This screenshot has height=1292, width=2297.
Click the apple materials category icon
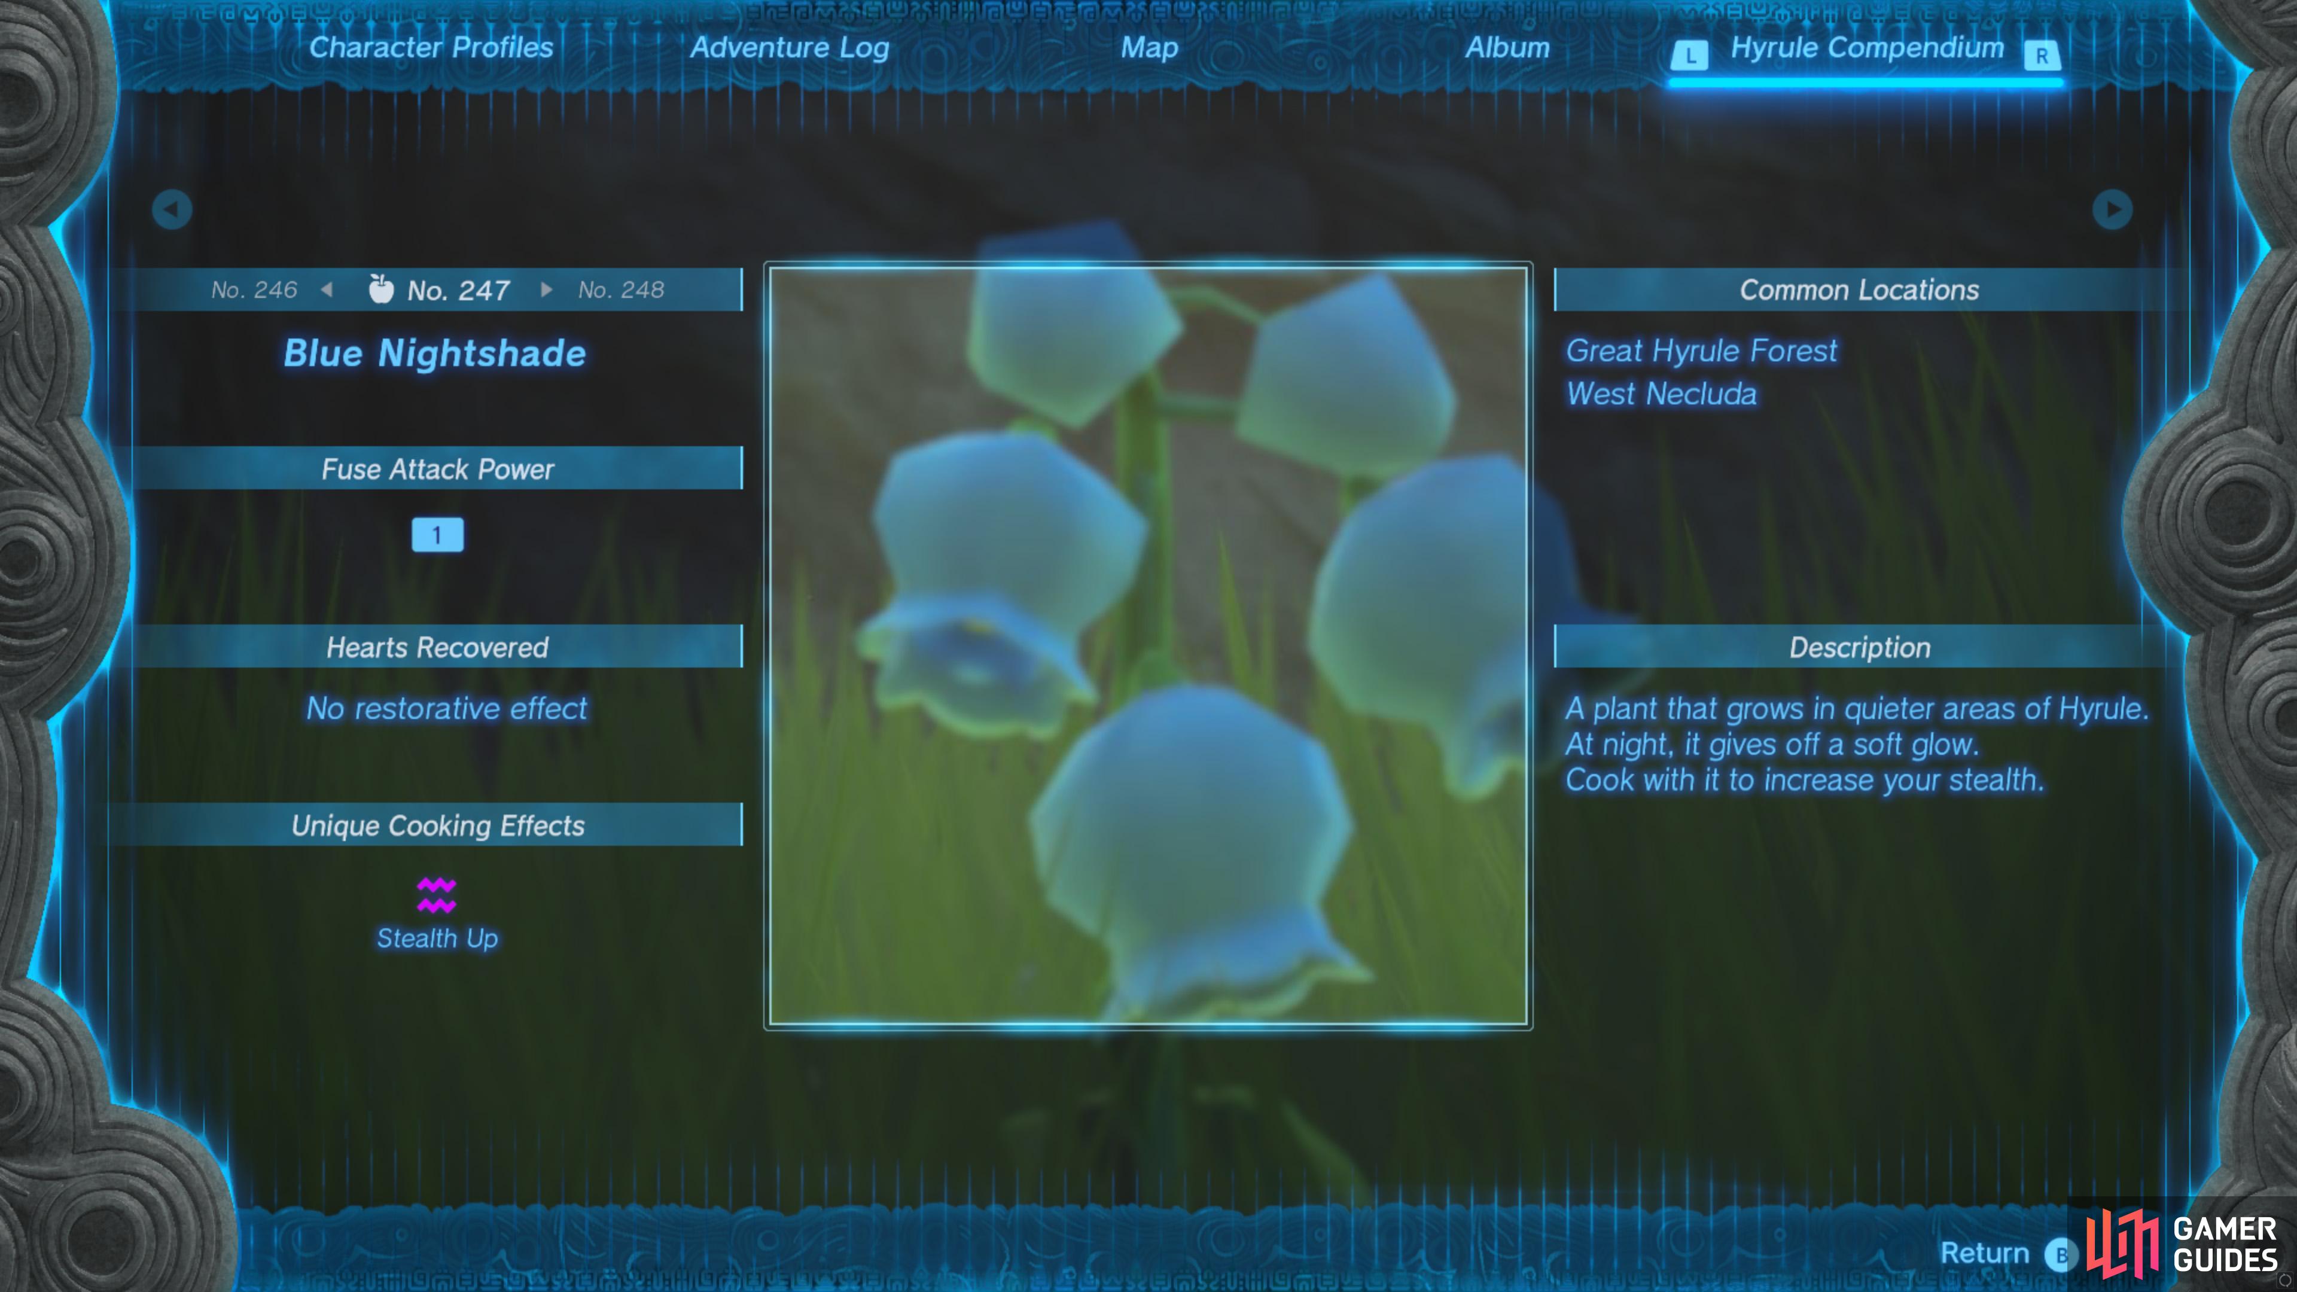click(382, 289)
